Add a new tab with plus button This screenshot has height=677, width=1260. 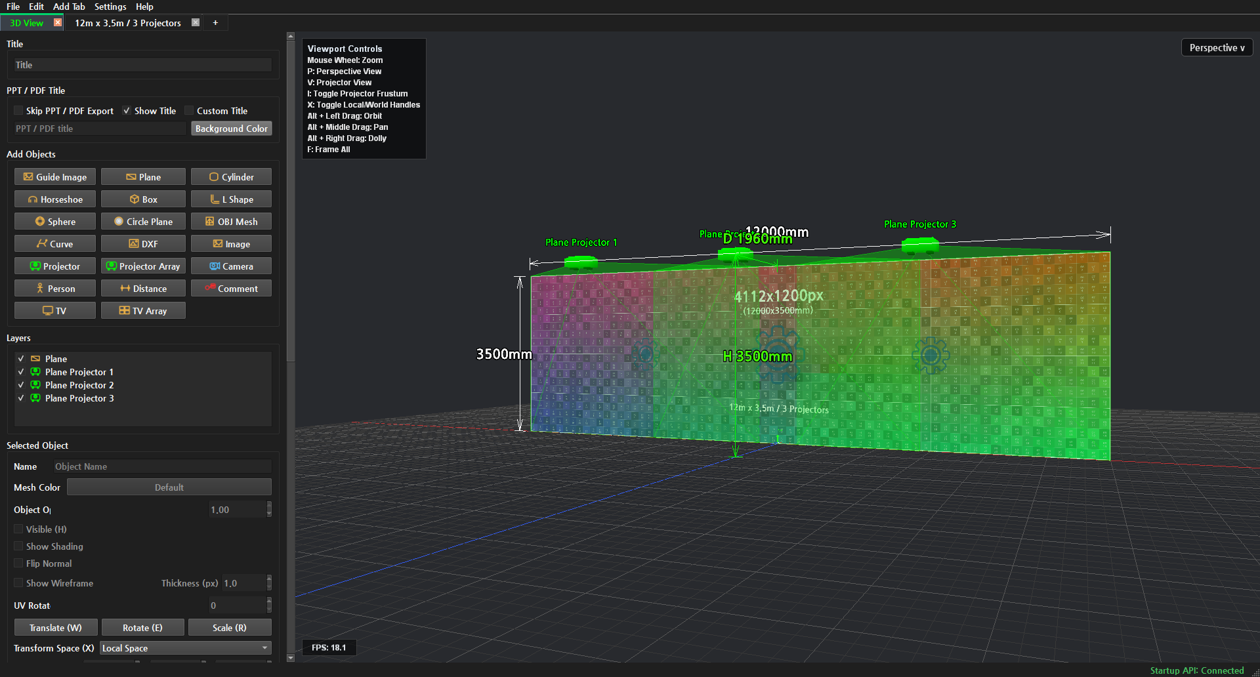point(215,23)
